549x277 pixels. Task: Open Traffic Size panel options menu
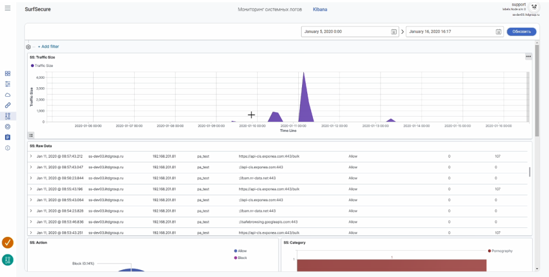[x=528, y=56]
